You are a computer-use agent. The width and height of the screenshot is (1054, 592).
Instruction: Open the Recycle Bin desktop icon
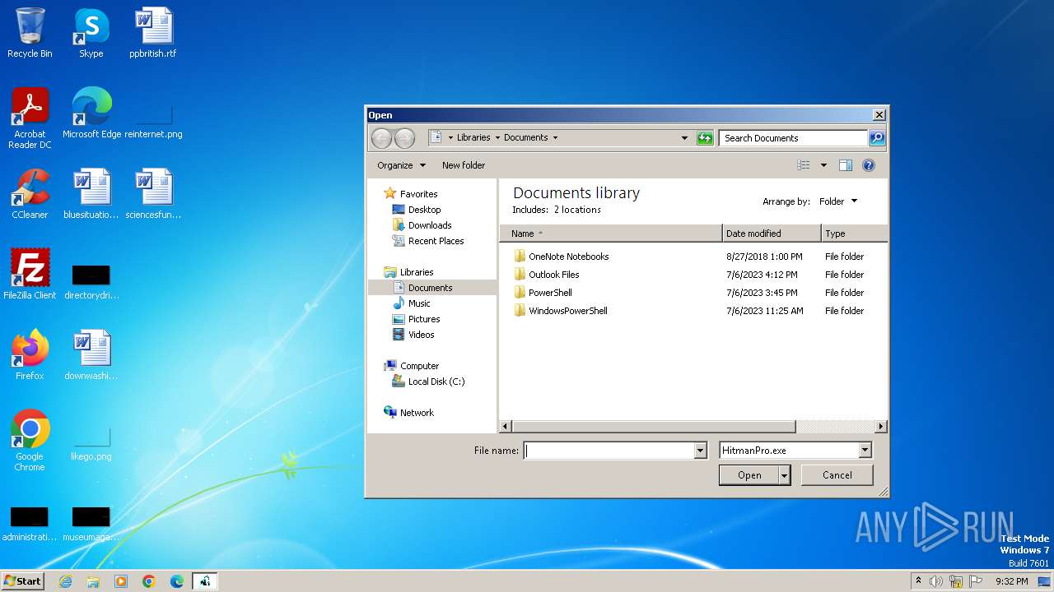point(30,33)
